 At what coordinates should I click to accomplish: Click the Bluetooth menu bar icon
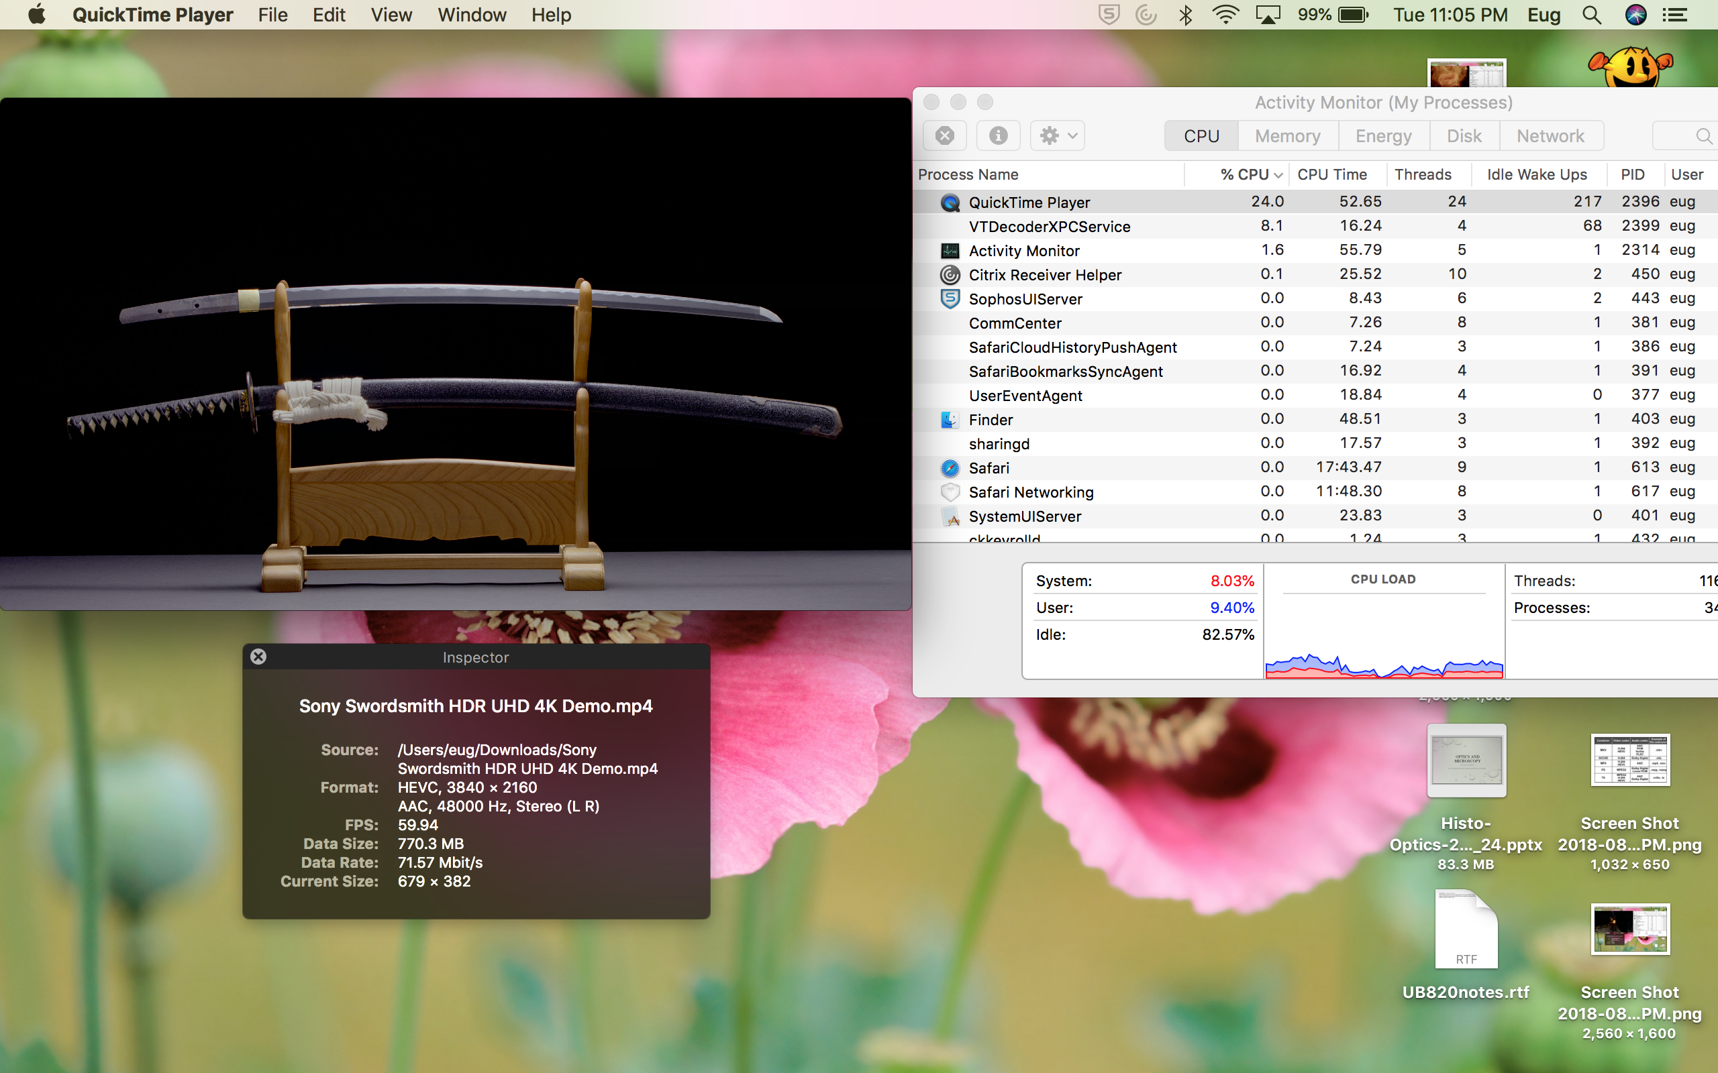[1185, 15]
